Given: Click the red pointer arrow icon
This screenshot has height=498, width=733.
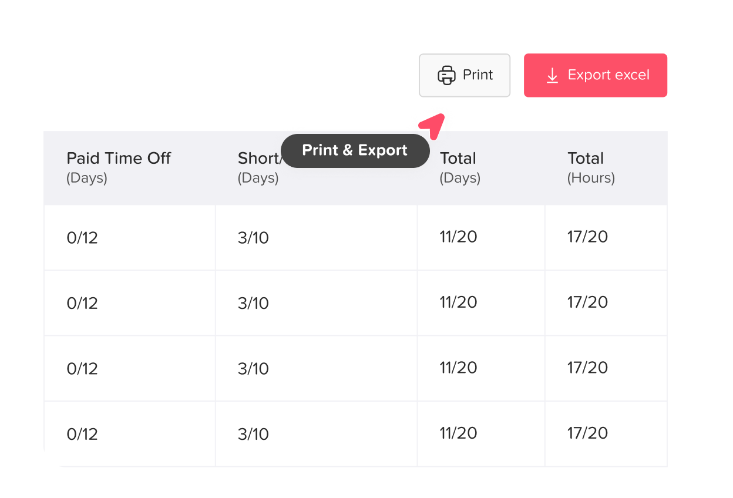Looking at the screenshot, I should click(x=432, y=126).
